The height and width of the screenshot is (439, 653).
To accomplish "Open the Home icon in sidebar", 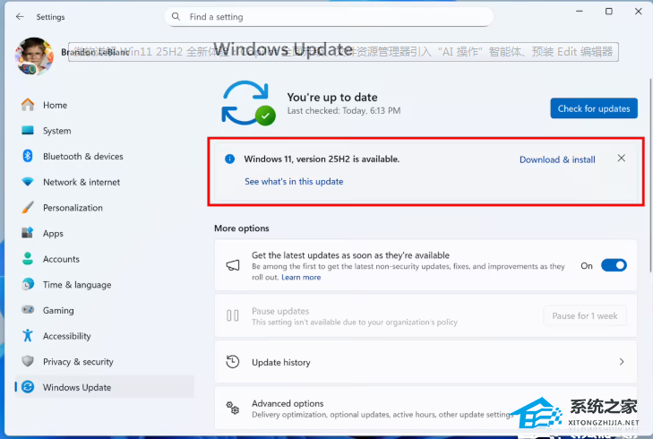I will coord(28,105).
